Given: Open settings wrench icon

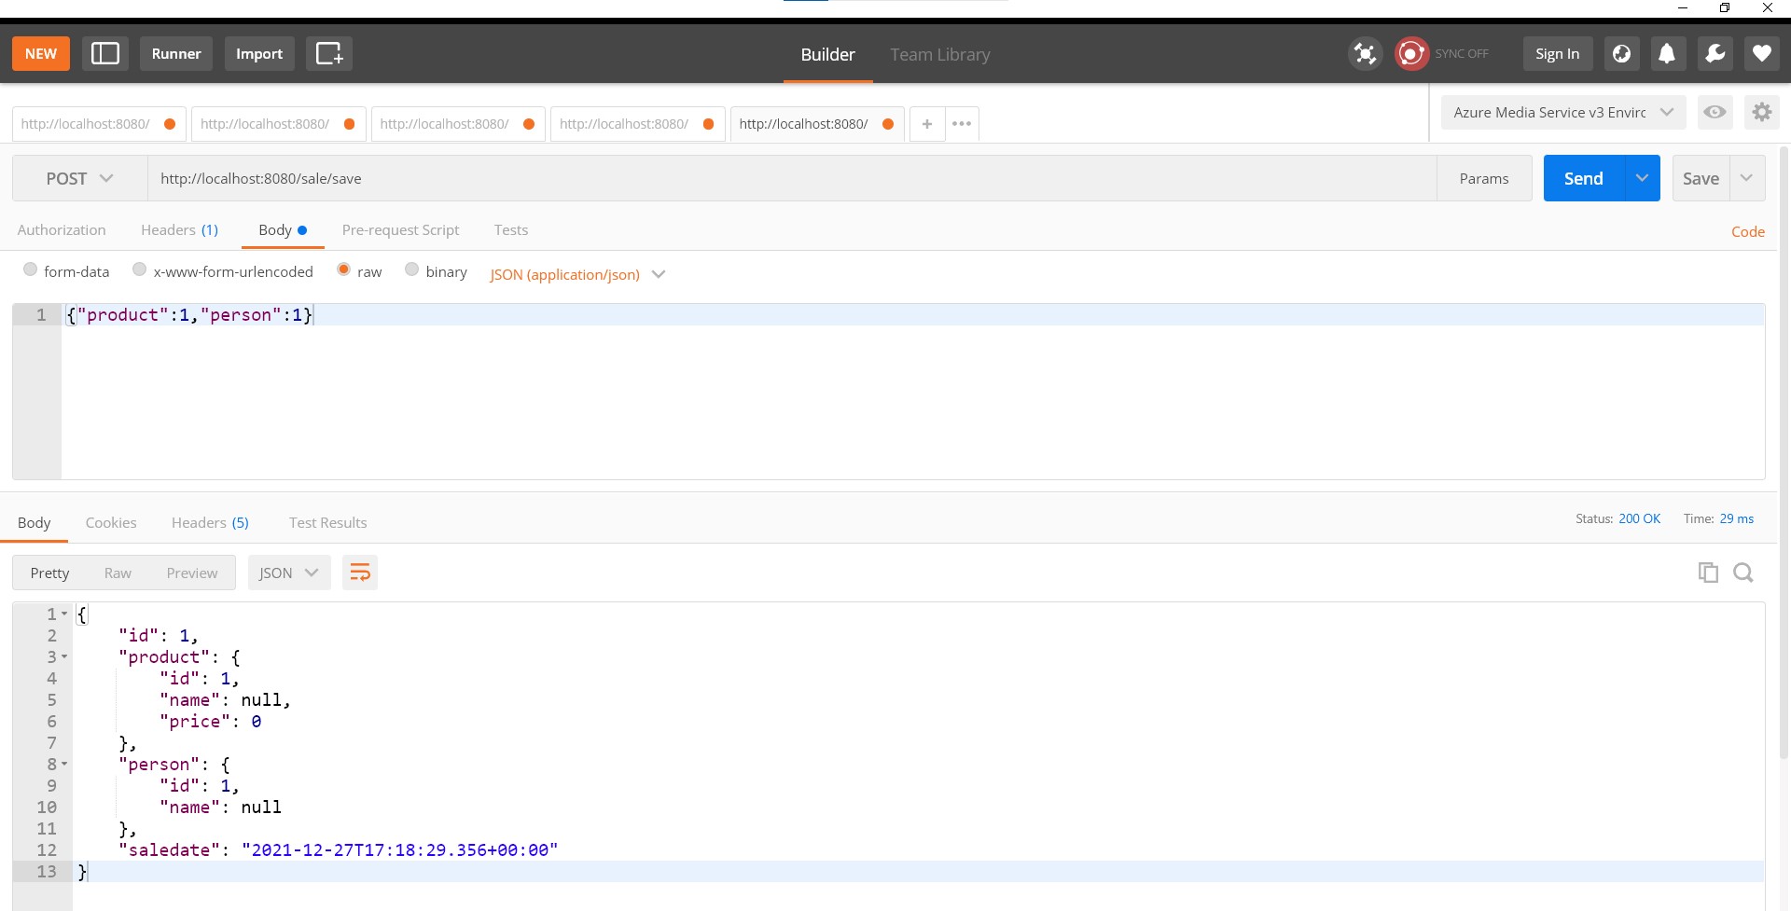Looking at the screenshot, I should pyautogui.click(x=1715, y=54).
